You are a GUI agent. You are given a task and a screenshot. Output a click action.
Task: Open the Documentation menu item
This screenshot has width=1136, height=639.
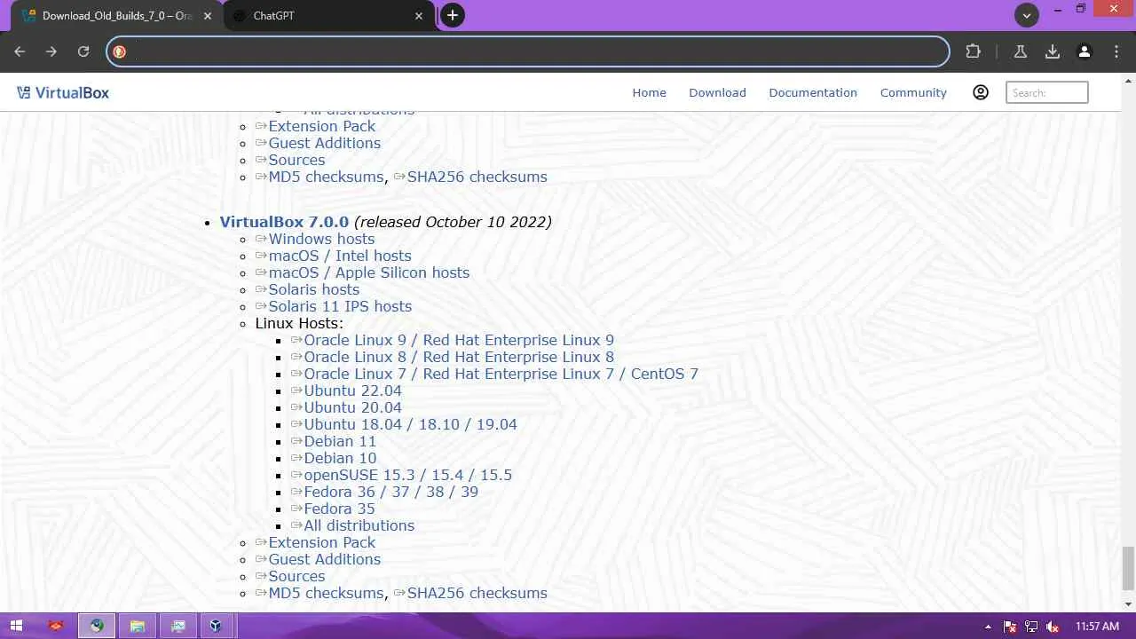coord(813,92)
